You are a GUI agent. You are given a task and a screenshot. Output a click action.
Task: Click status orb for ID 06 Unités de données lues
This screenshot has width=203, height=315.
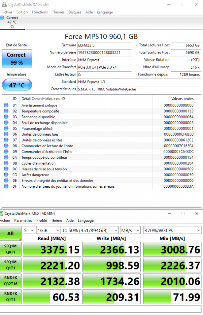[6, 134]
